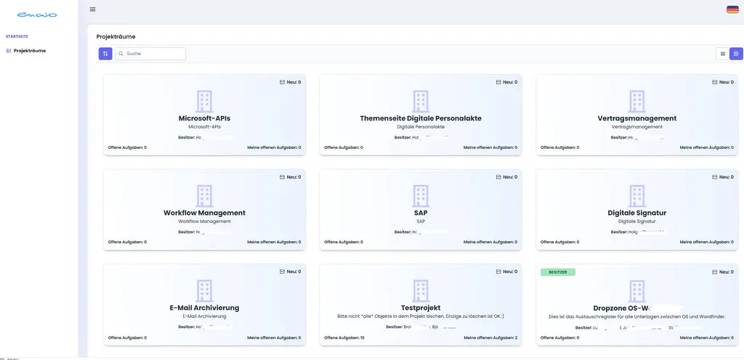
Task: Focus the Suche search field
Action: 150,54
